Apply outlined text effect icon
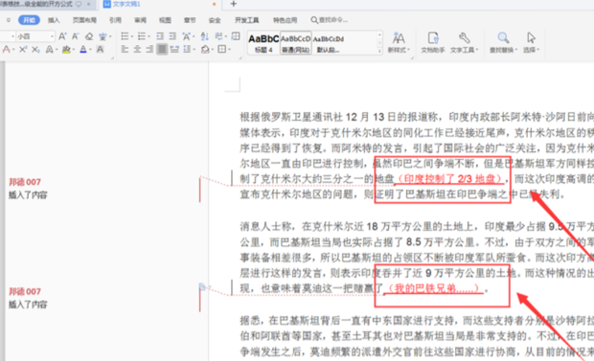594x361 pixels. [49, 49]
